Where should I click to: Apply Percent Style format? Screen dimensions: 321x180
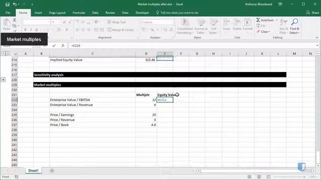(x=152, y=30)
